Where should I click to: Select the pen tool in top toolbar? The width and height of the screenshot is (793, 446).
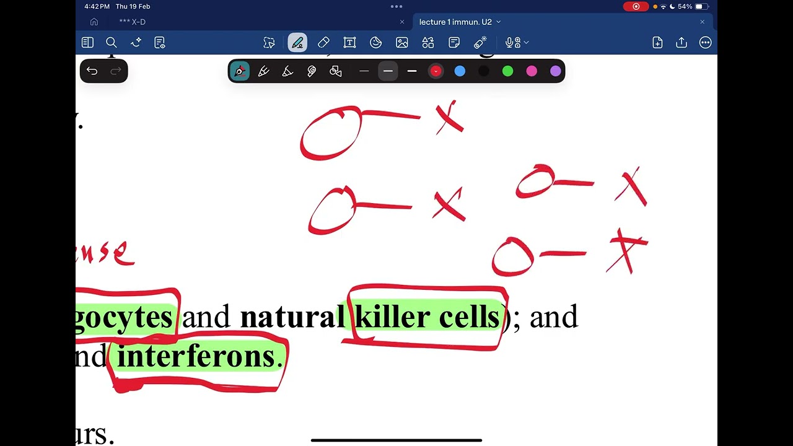(x=297, y=43)
